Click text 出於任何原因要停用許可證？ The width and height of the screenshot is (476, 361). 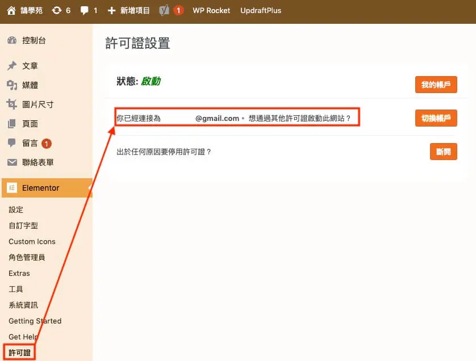pos(164,152)
